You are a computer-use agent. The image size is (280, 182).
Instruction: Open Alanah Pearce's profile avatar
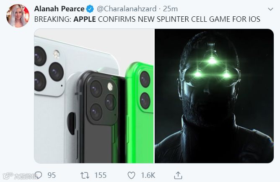pos(18,15)
